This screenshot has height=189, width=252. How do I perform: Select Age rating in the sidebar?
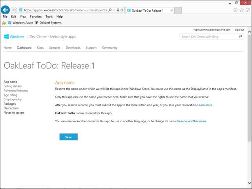(11, 95)
